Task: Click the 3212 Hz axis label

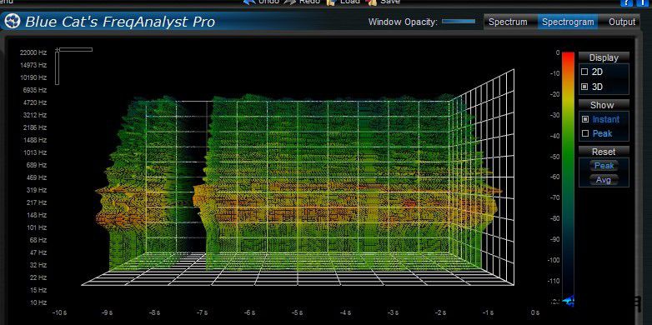Action: coord(34,115)
